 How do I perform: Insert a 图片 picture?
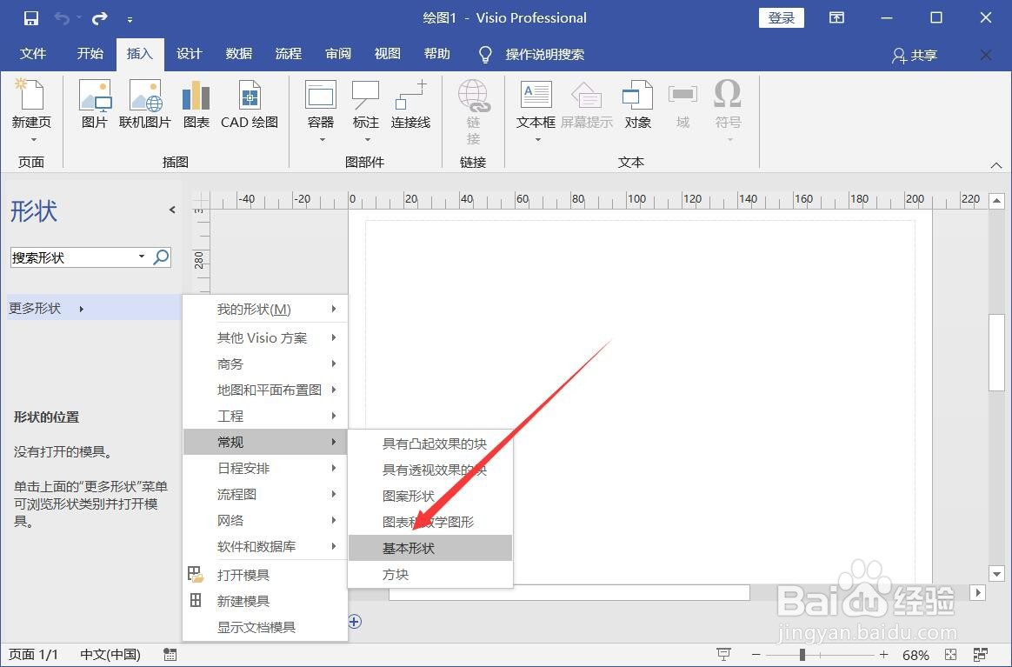95,104
